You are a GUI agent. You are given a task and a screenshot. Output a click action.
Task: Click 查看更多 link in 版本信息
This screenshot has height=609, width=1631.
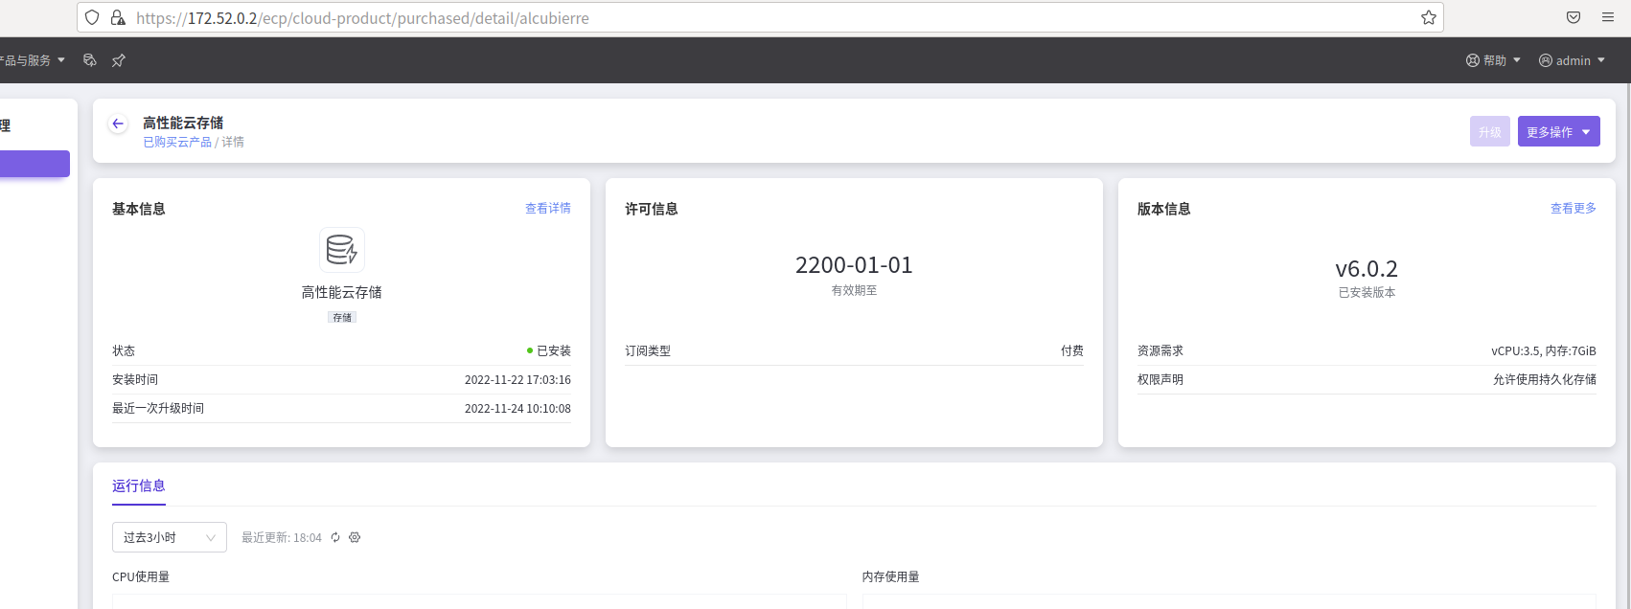[x=1573, y=208]
